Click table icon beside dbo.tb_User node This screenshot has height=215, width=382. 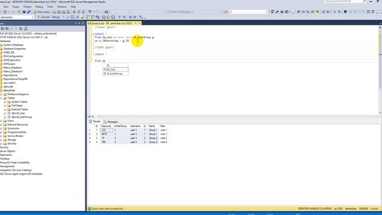pos(9,113)
